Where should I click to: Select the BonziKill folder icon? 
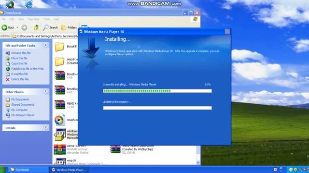click(59, 47)
